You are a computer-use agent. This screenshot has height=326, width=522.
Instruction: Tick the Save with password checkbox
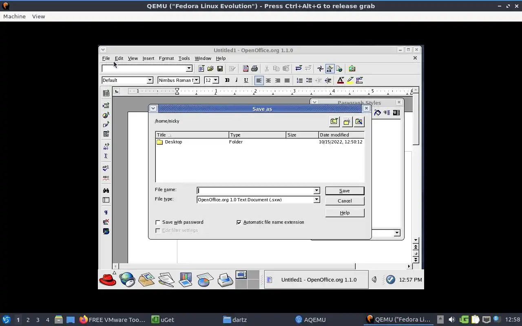158,222
